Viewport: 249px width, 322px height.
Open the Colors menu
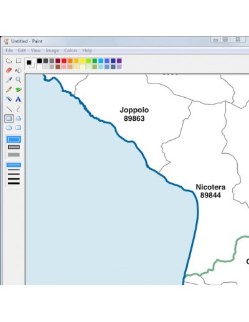tap(70, 50)
